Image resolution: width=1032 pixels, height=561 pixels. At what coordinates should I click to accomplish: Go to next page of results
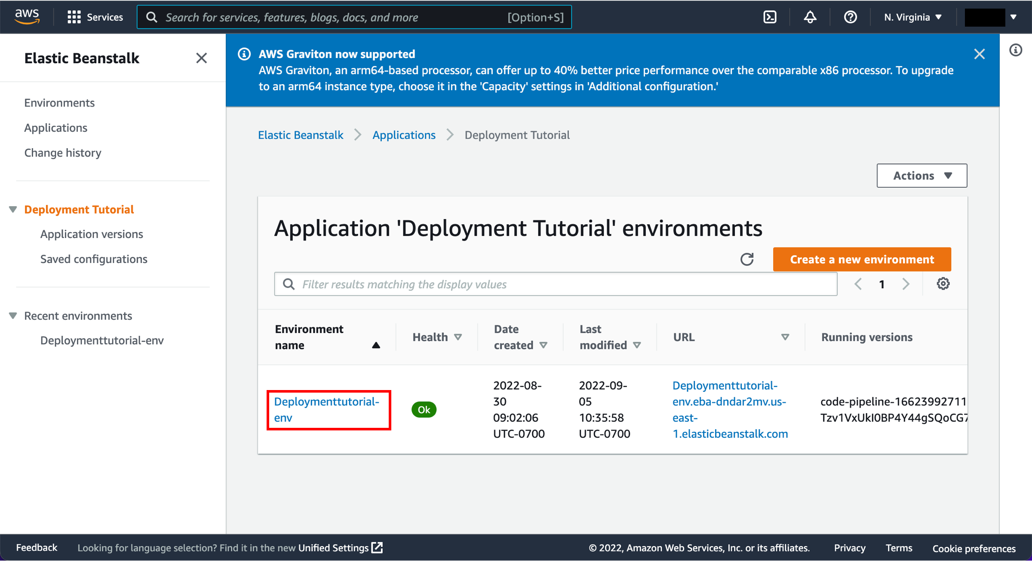click(906, 284)
